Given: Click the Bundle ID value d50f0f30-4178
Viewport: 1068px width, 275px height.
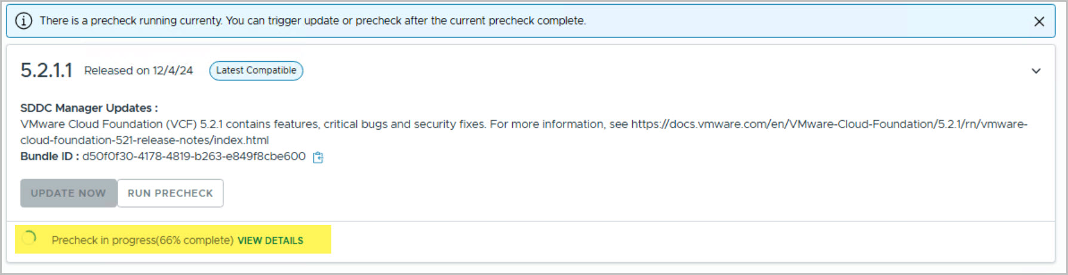Looking at the screenshot, I should click(194, 157).
